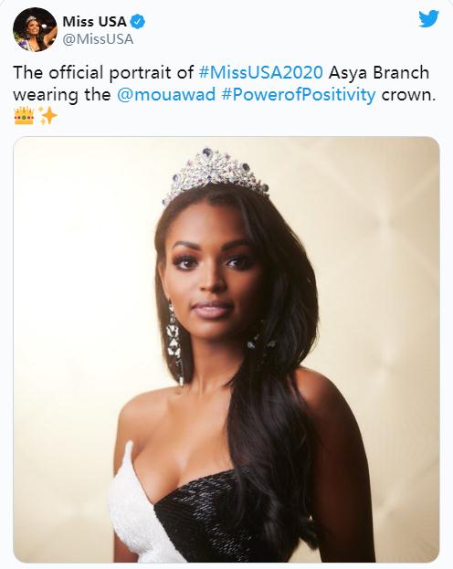Image resolution: width=453 pixels, height=569 pixels.
Task: Click the name Asya Branch in the tweet
Action: point(379,72)
